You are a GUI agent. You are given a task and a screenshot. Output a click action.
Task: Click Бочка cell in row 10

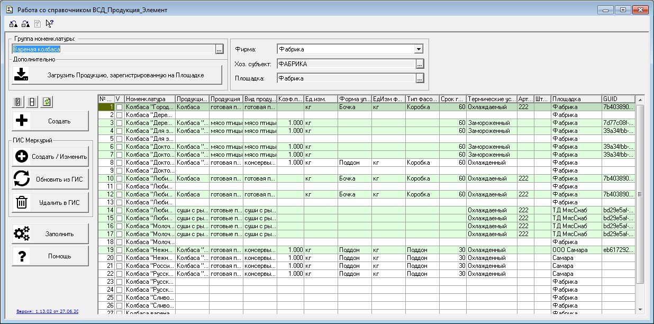click(x=355, y=178)
